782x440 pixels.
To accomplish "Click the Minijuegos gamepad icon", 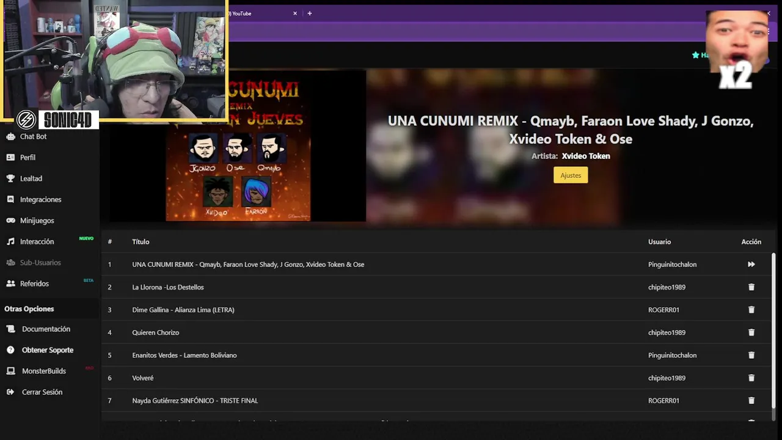I will click(x=10, y=221).
